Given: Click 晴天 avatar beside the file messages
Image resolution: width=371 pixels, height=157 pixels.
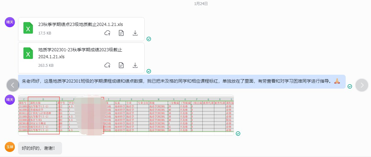Looking at the screenshot, I should pyautogui.click(x=10, y=22).
